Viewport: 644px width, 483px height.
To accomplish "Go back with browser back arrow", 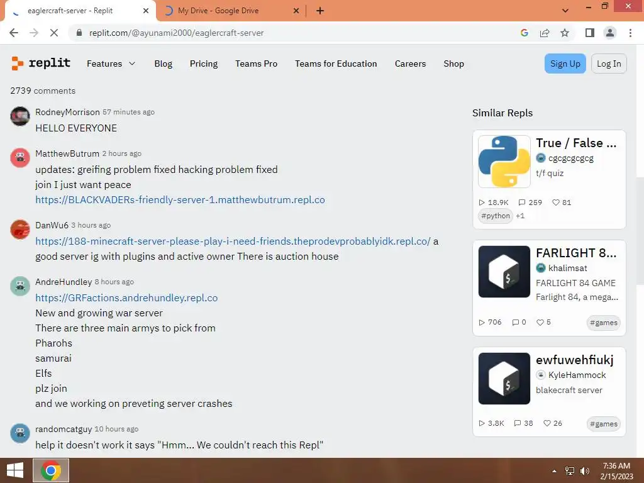I will [x=14, y=33].
